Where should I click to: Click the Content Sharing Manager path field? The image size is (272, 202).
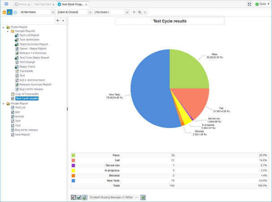click(x=111, y=198)
